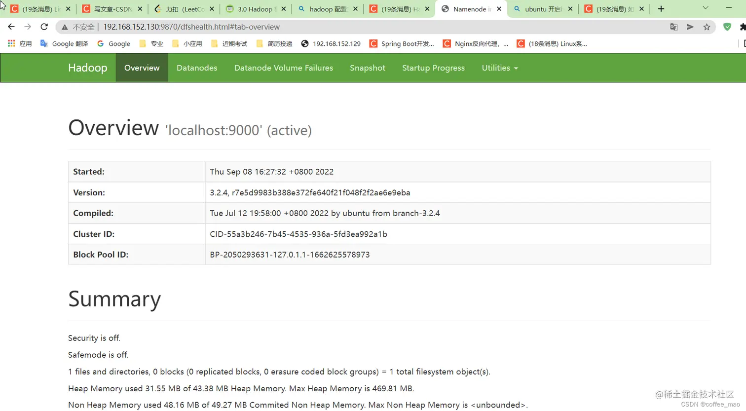This screenshot has width=746, height=411.
Task: Click the not-secure warning triangle icon
Action: tap(65, 27)
